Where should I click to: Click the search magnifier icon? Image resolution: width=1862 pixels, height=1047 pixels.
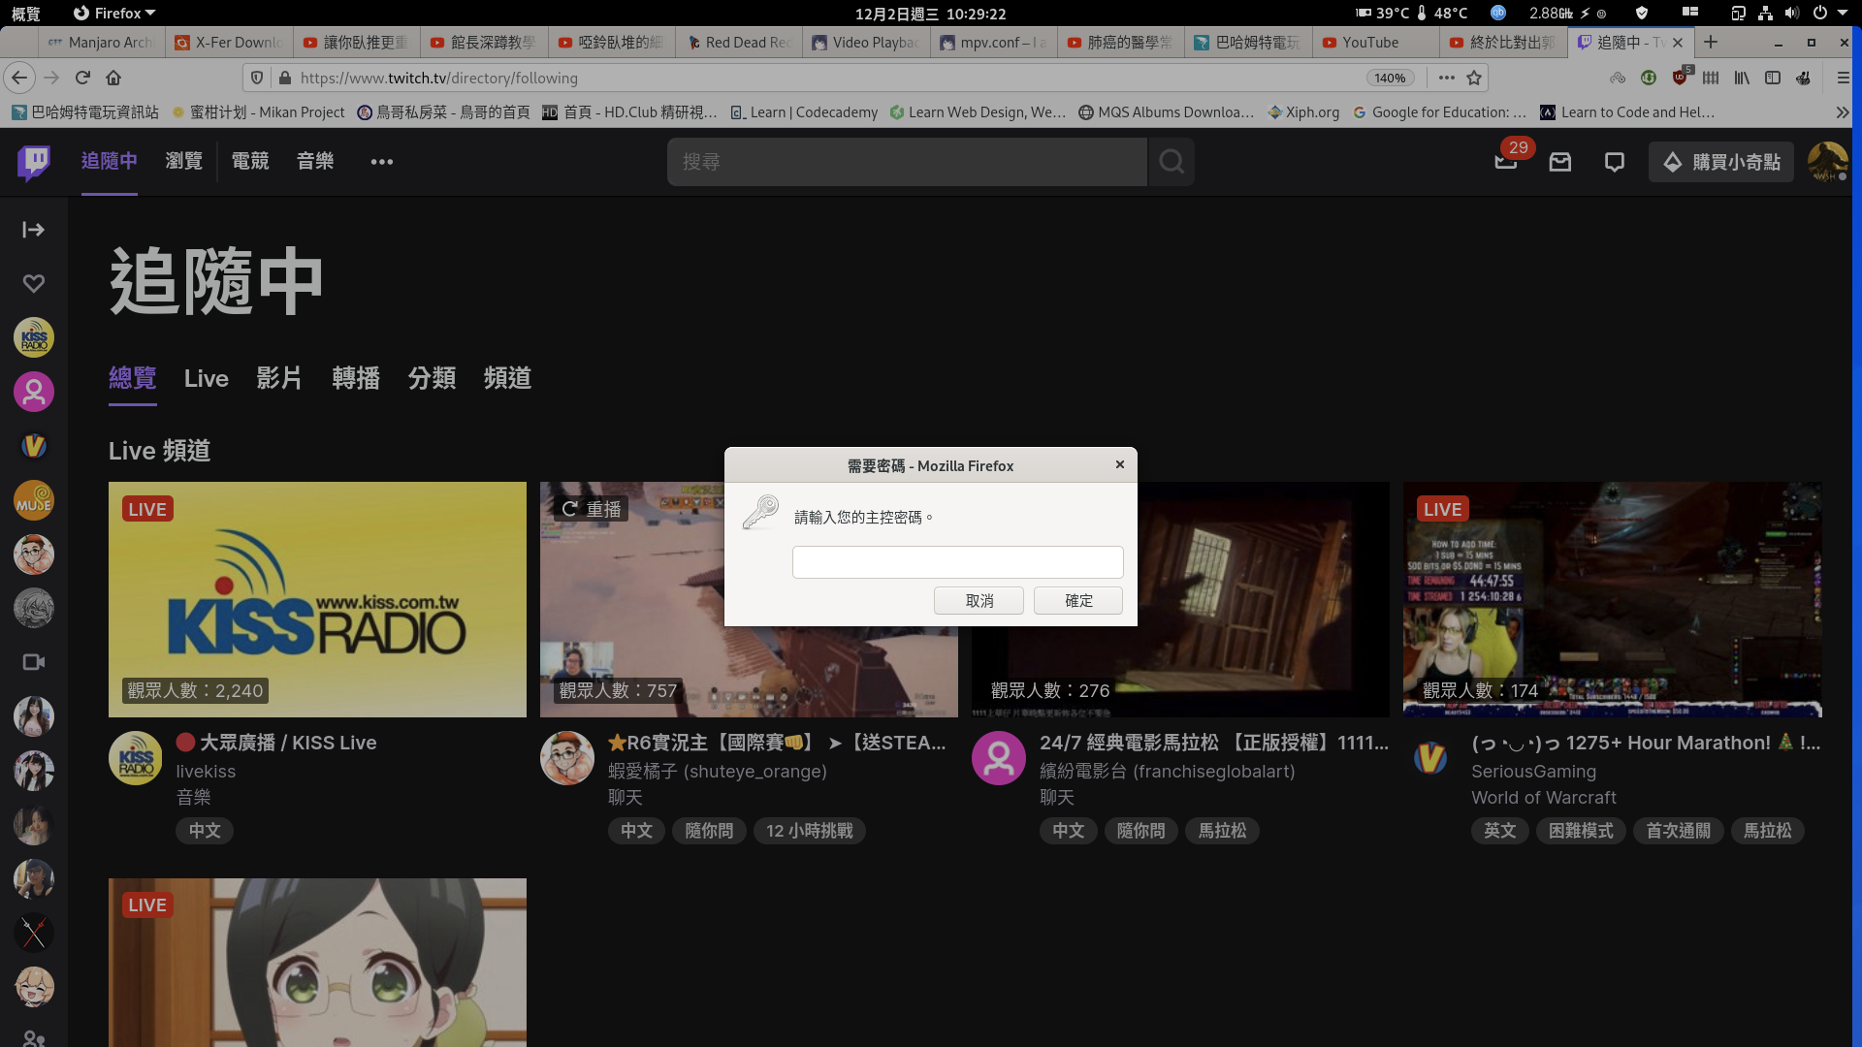click(x=1172, y=162)
